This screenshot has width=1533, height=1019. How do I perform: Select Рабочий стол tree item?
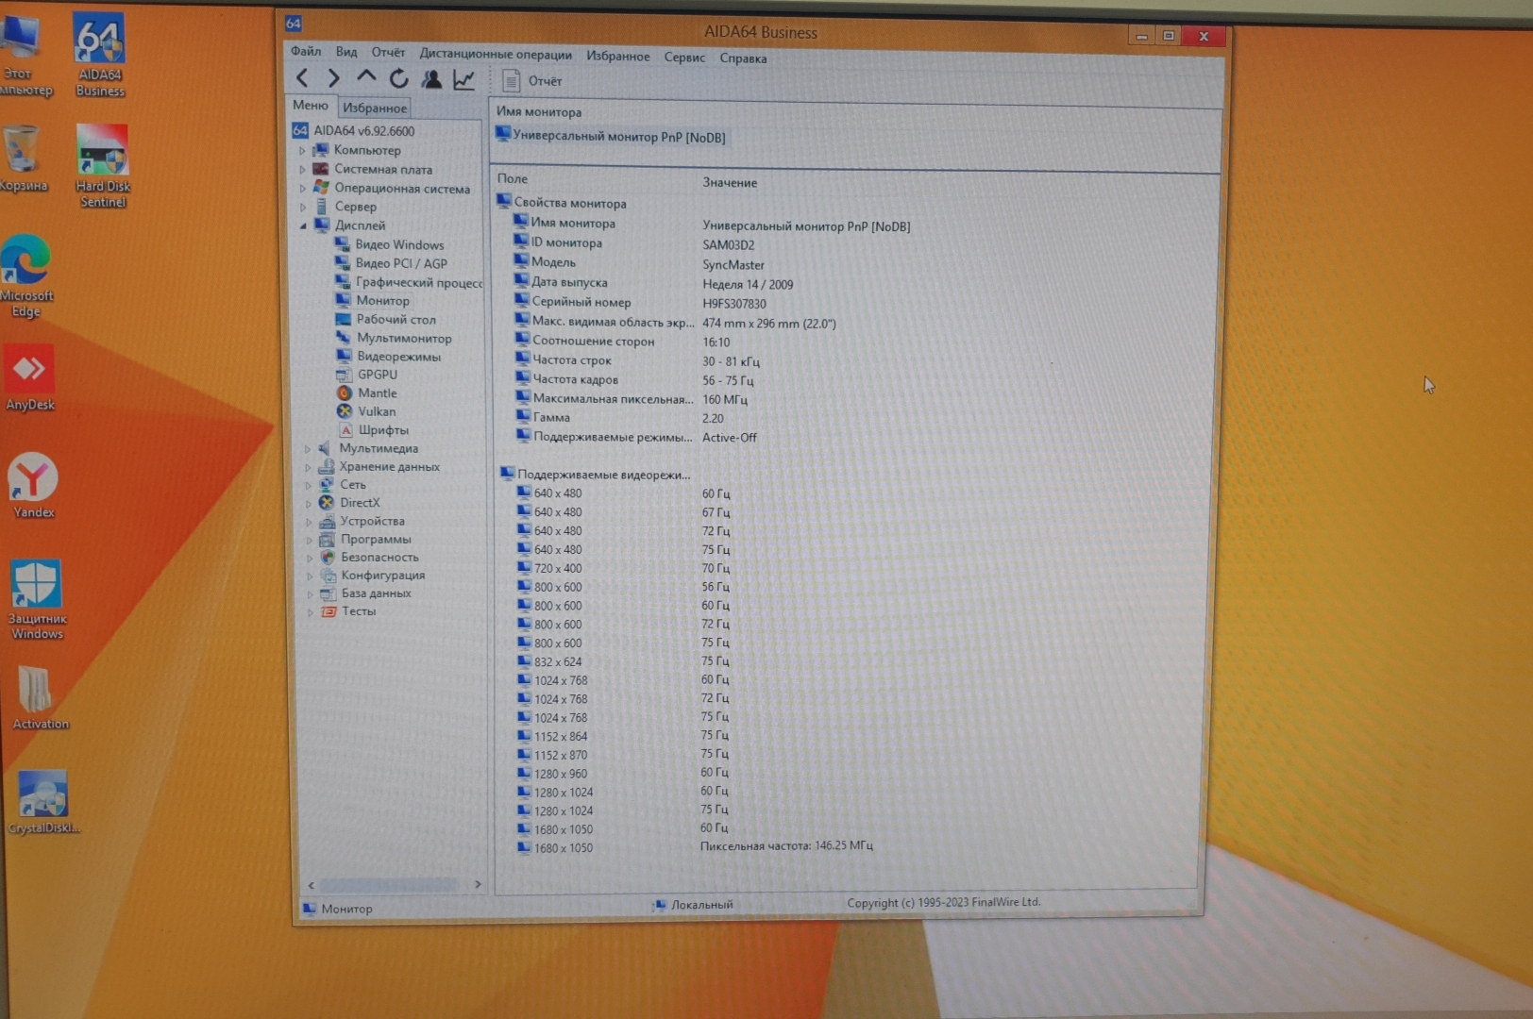point(387,320)
